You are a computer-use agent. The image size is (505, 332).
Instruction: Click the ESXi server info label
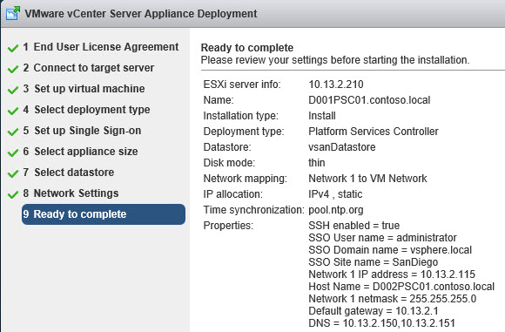coord(242,85)
